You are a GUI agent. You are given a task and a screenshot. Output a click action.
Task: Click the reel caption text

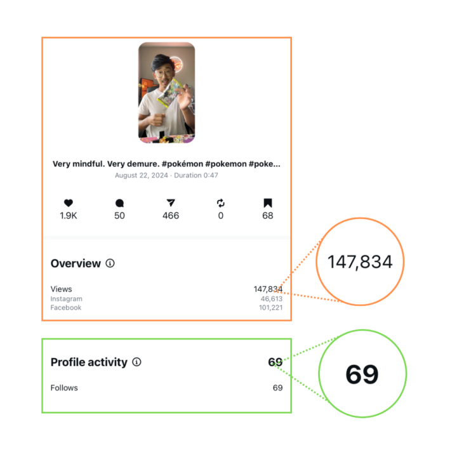tap(166, 163)
